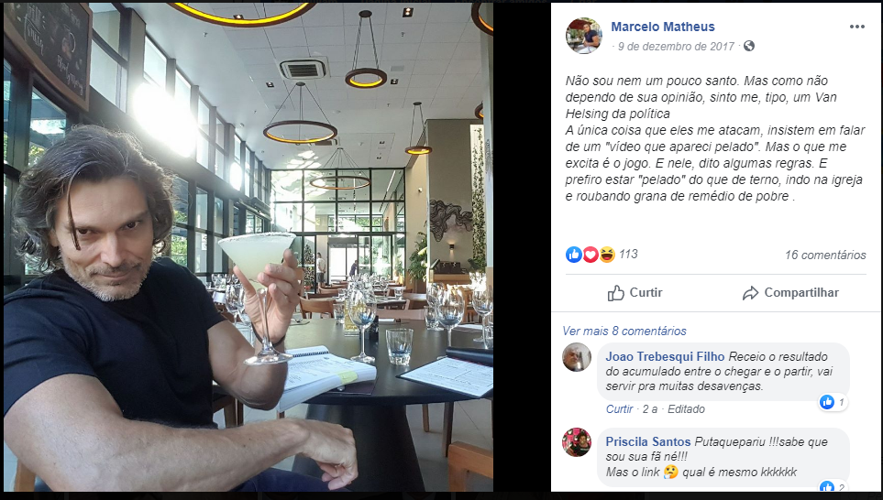Click Joao Trebesqui Filho's avatar
883x500 pixels.
(577, 357)
